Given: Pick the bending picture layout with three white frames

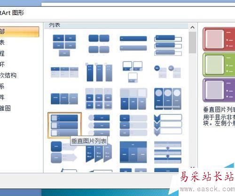Looking at the screenshot, I should [x=133, y=72].
